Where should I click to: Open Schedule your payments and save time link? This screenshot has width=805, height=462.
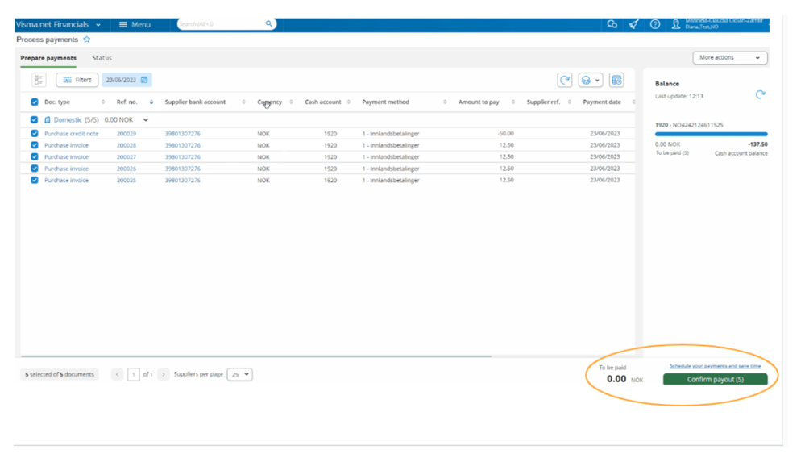(716, 366)
